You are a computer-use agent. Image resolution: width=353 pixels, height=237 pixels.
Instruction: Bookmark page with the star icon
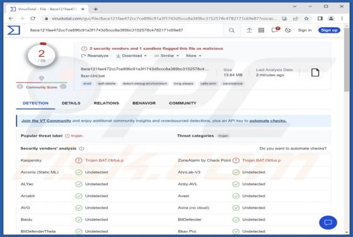click(x=306, y=18)
